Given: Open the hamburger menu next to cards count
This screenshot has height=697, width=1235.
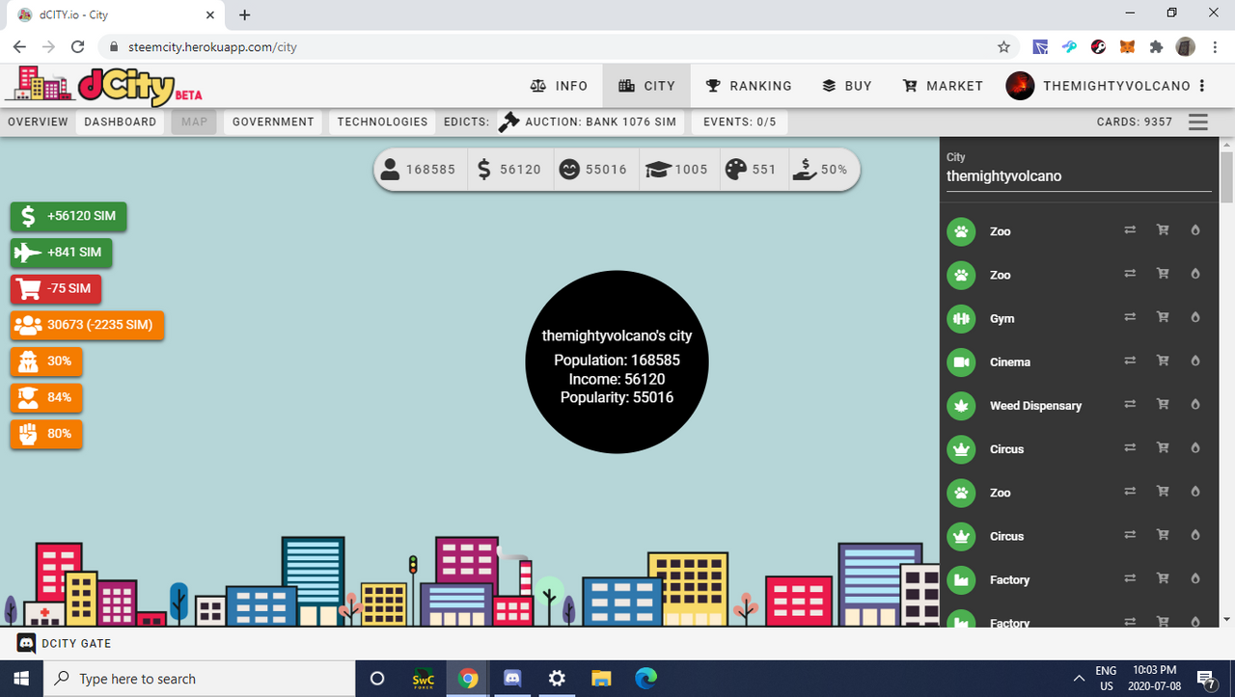Looking at the screenshot, I should (x=1198, y=122).
